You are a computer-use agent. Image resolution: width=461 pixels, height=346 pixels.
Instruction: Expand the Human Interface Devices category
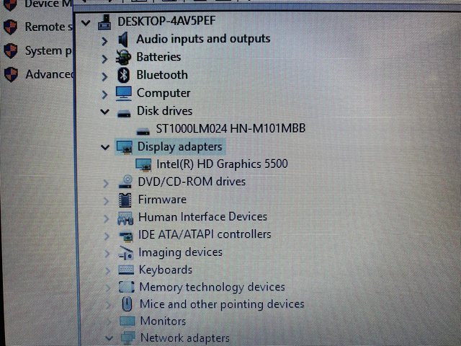(x=107, y=218)
